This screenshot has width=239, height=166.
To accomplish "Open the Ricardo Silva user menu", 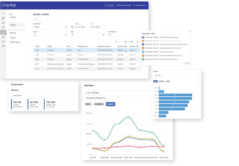I will (x=140, y=5).
